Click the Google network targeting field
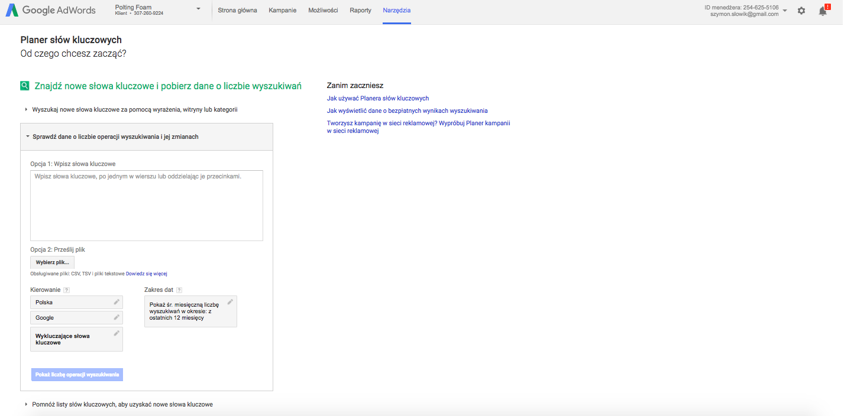Viewport: 844px width, 416px height. [x=77, y=318]
